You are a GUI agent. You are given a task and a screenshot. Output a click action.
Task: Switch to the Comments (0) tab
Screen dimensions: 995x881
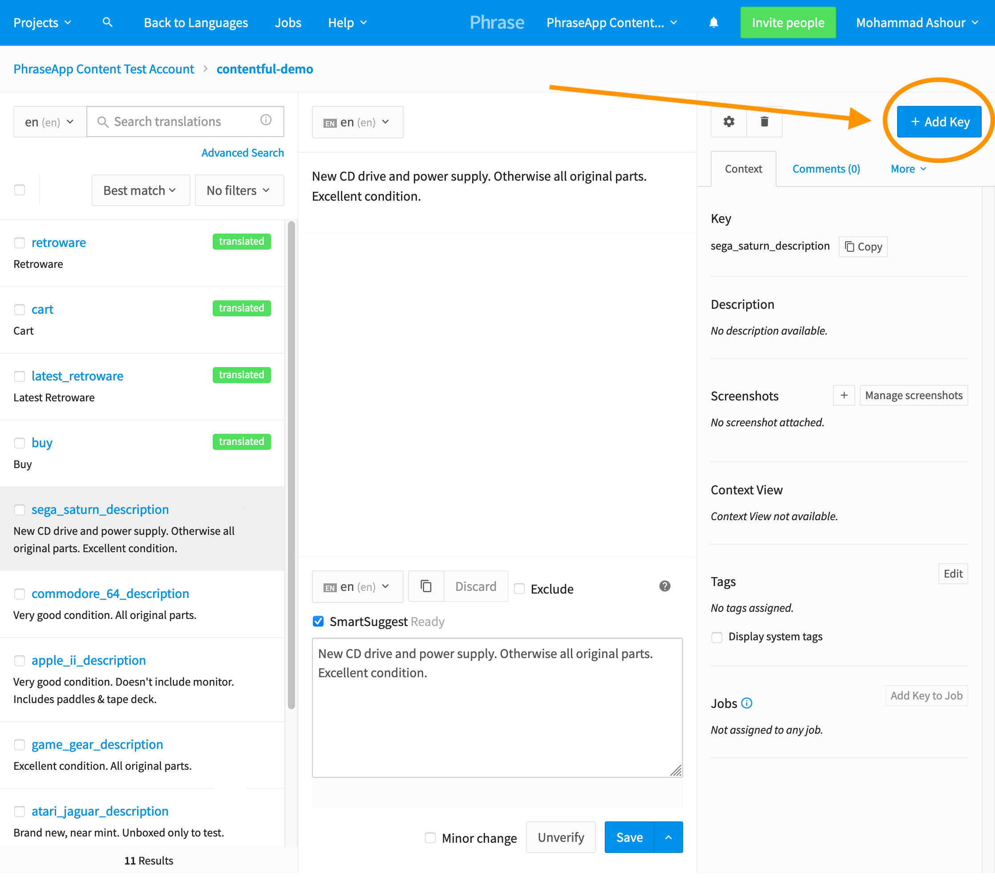[826, 169]
